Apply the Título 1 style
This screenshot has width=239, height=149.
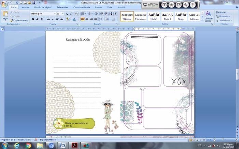pyautogui.click(x=154, y=16)
